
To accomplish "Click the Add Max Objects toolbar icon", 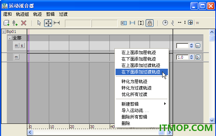I will pyautogui.click(x=6, y=23).
